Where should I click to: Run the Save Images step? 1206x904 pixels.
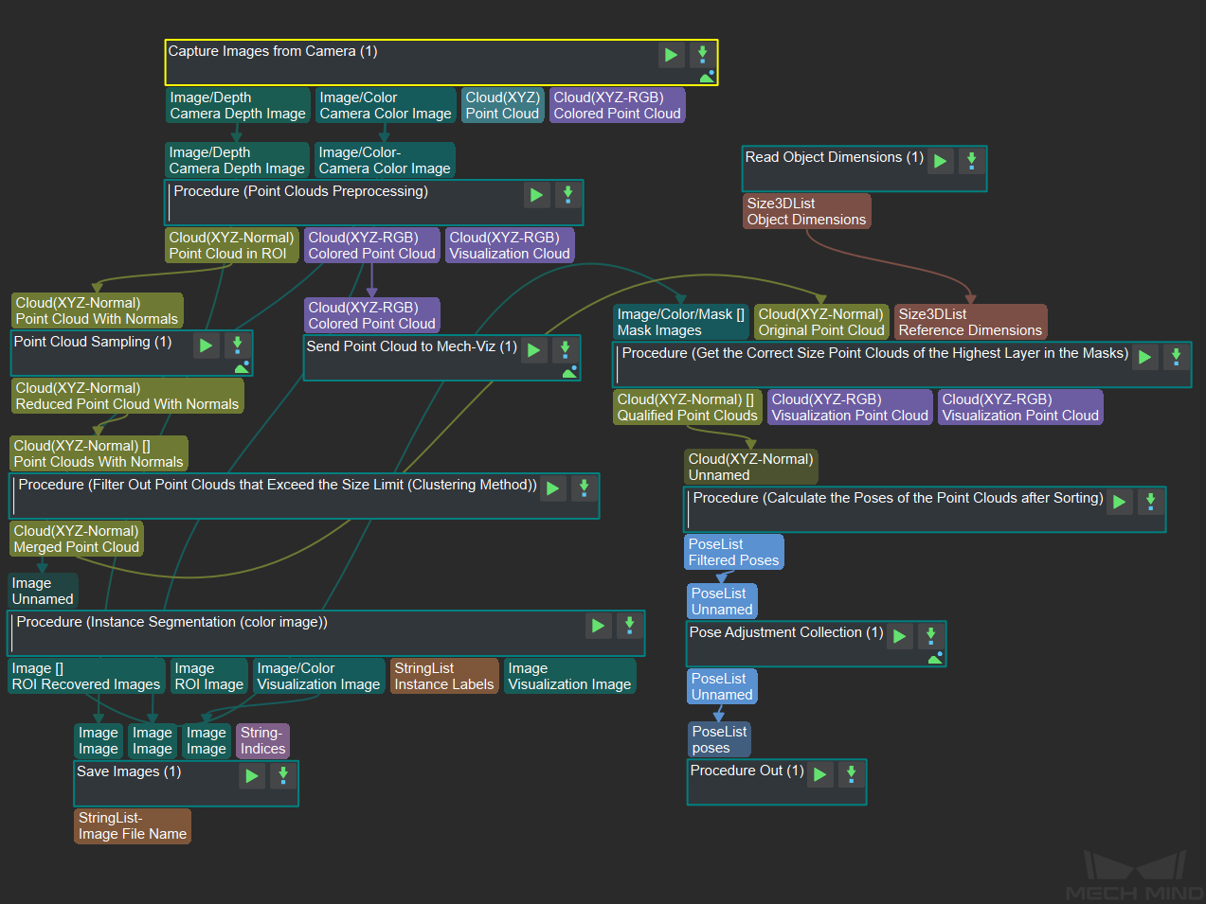(x=251, y=775)
